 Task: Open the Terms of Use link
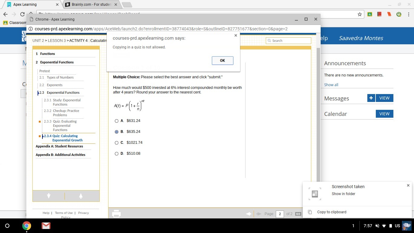point(64,213)
